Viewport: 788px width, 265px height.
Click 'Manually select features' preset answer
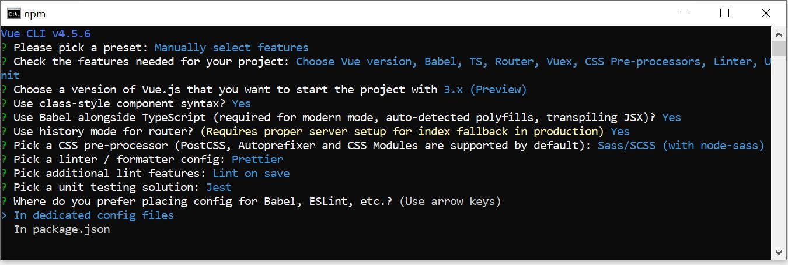click(x=231, y=48)
